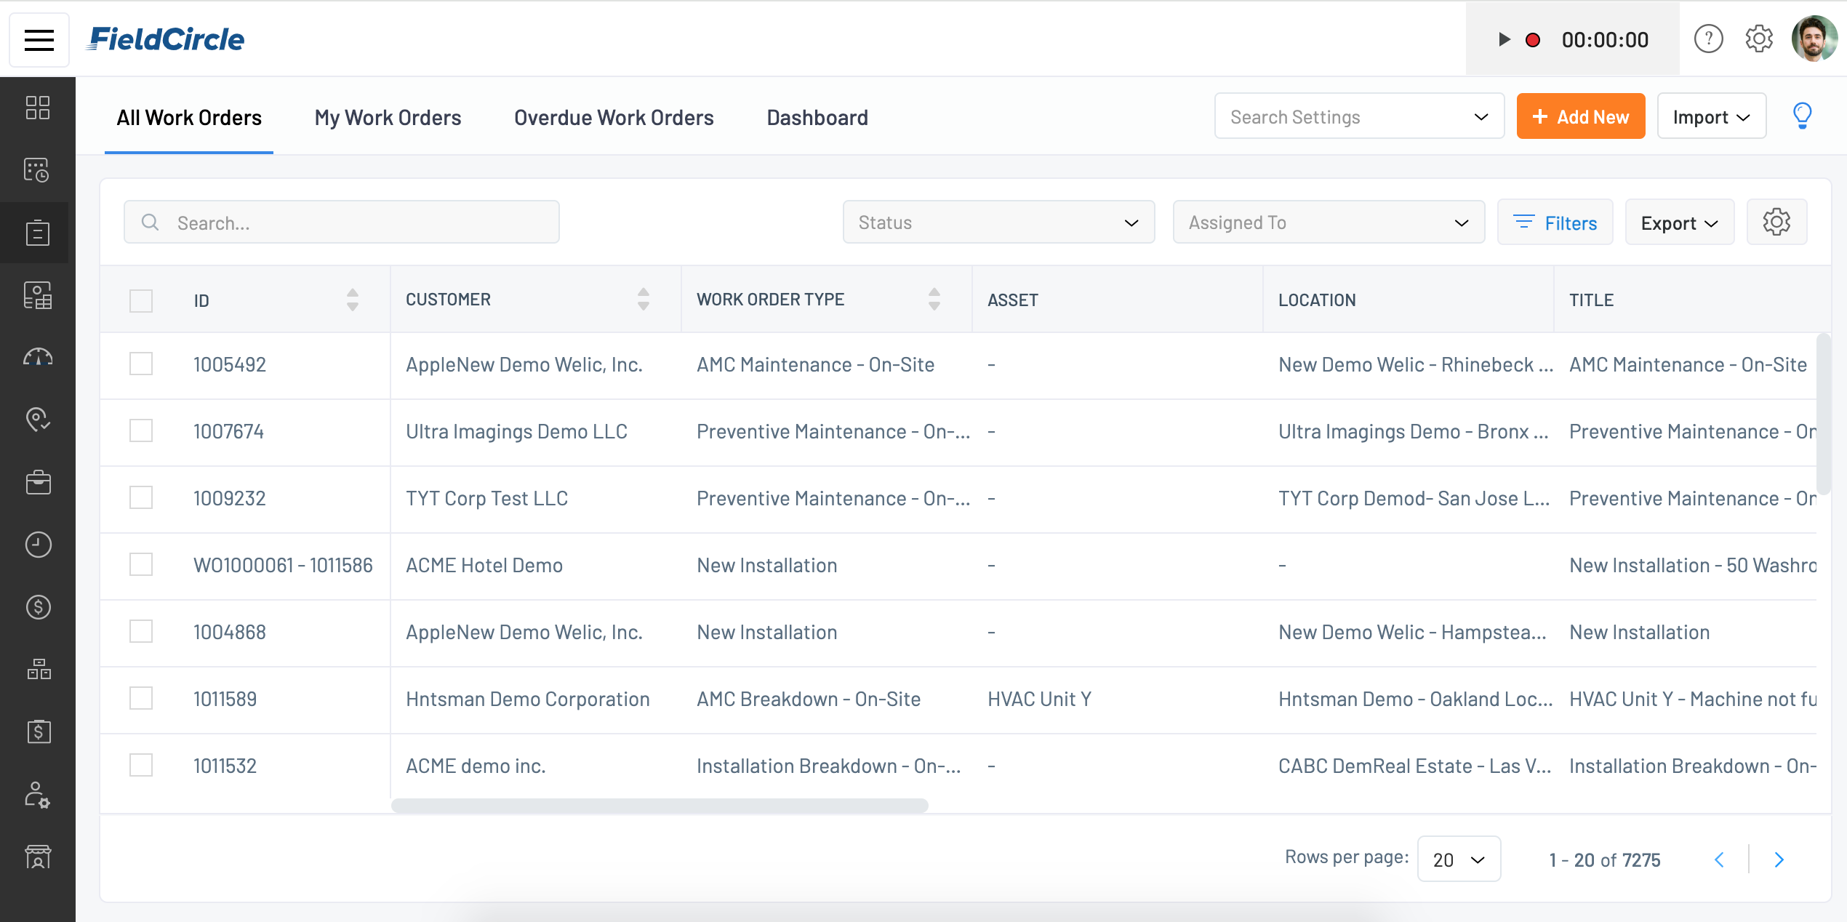Start the timer play button
The height and width of the screenshot is (922, 1847).
coord(1504,40)
